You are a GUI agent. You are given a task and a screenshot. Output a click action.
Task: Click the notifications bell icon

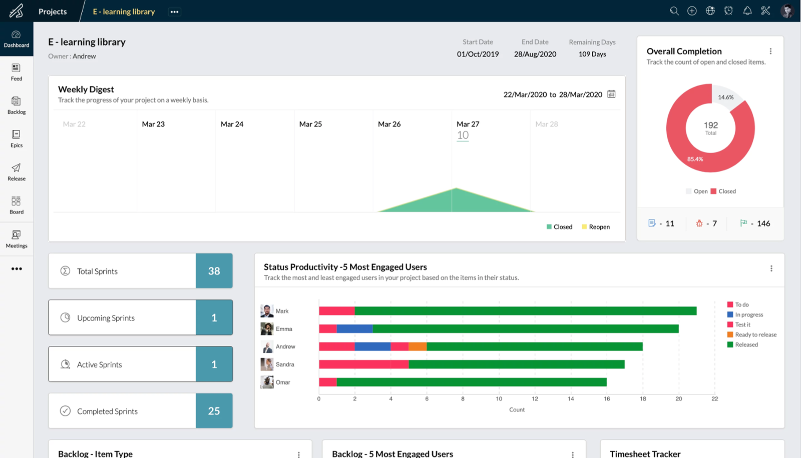coord(747,10)
